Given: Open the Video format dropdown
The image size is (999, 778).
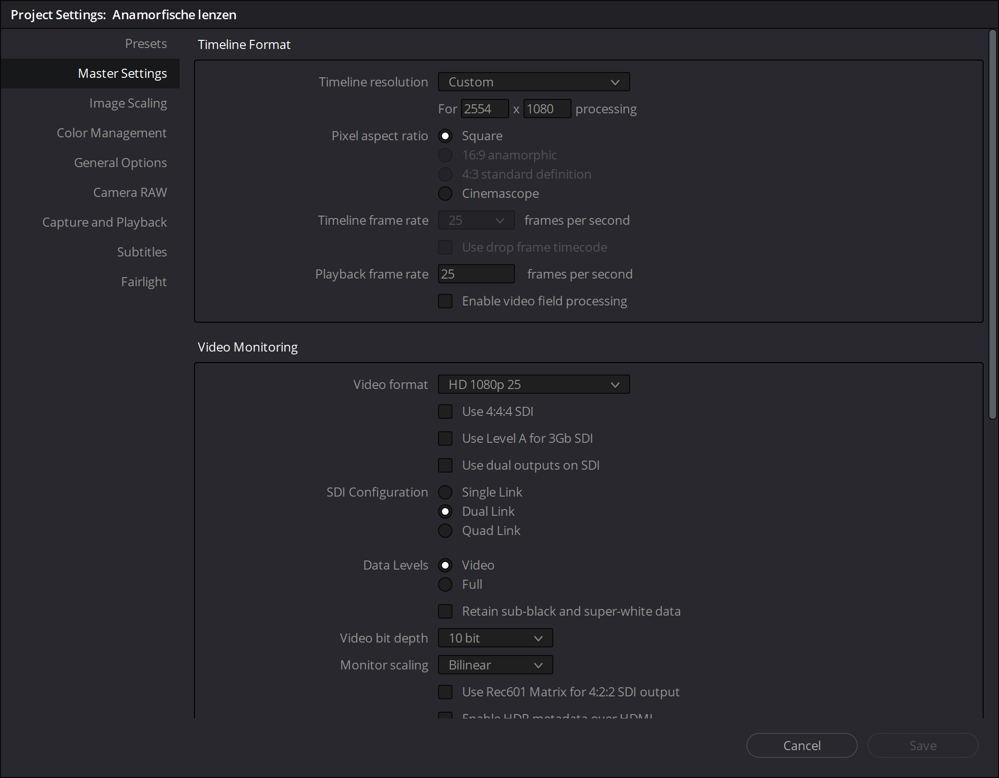Looking at the screenshot, I should [x=533, y=384].
